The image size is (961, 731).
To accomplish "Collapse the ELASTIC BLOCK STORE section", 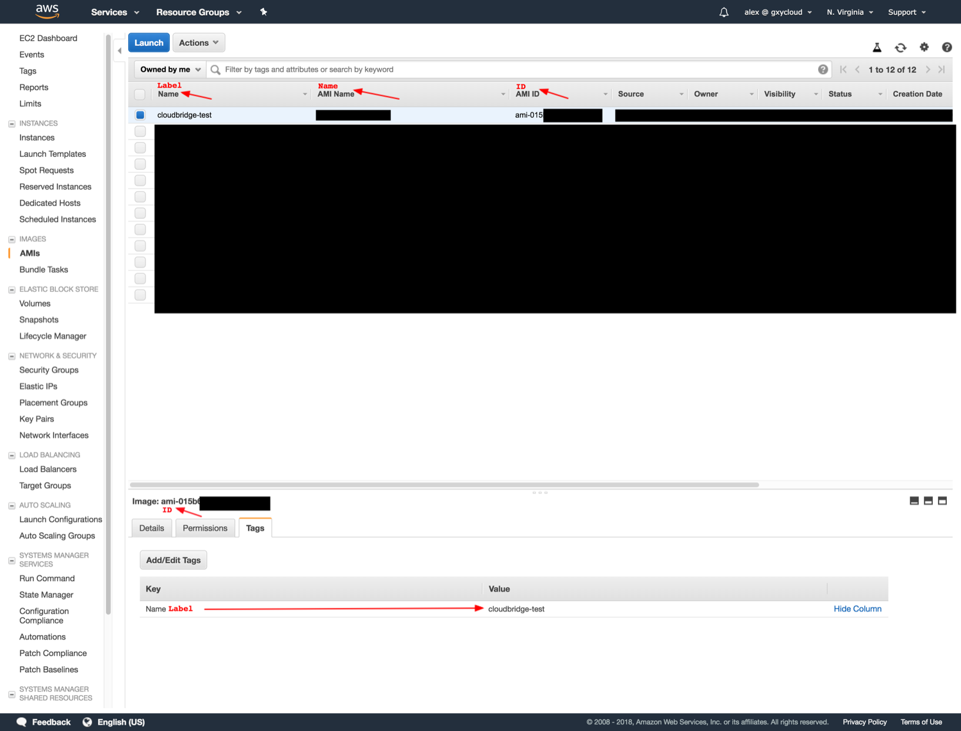I will pos(12,290).
